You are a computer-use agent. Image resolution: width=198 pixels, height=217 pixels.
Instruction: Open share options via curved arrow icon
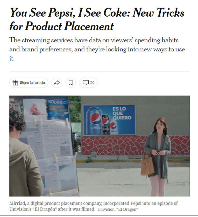tap(57, 83)
